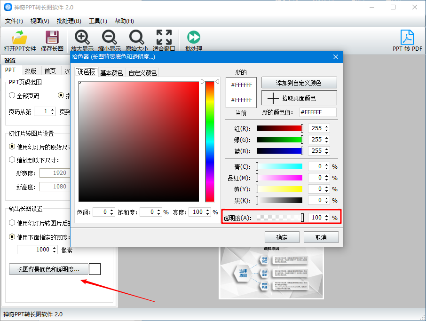
Task: Switch to the 首页 settings tab
Action: [x=50, y=71]
